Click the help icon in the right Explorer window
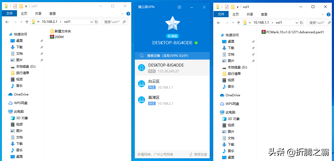Viewport: 334px width, 161px height. [x=329, y=14]
